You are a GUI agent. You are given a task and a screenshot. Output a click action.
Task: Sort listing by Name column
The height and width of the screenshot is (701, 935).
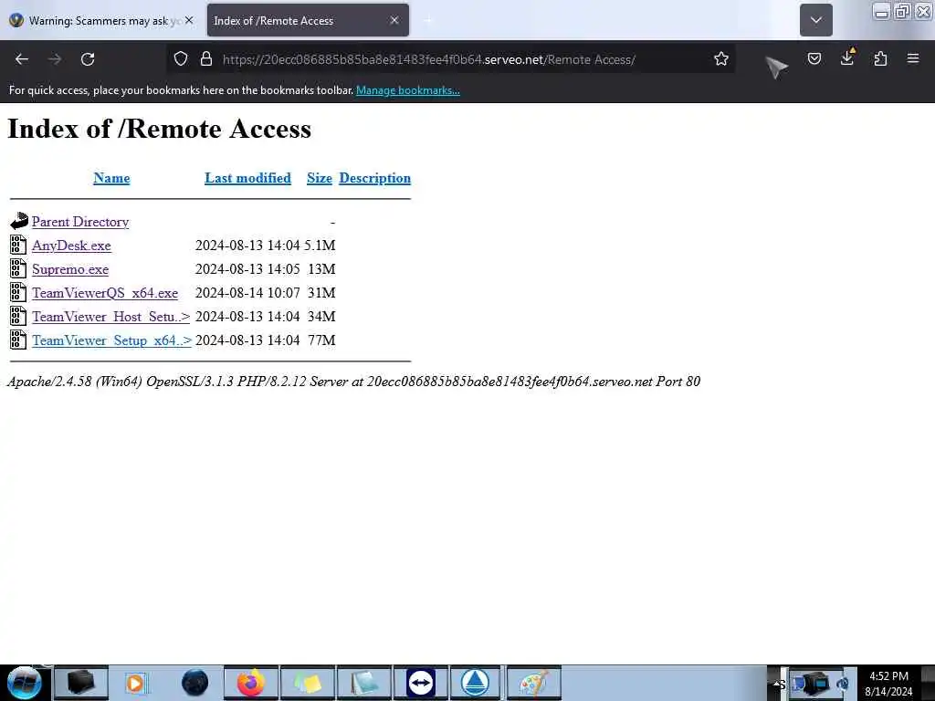(x=111, y=178)
